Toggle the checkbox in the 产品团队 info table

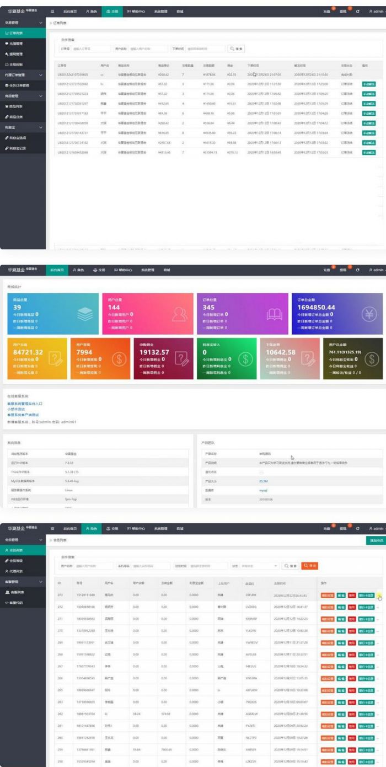click(x=261, y=473)
